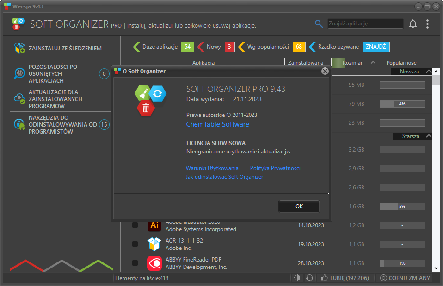Click install date 28.10.2023
The width and height of the screenshot is (443, 286).
tap(311, 263)
